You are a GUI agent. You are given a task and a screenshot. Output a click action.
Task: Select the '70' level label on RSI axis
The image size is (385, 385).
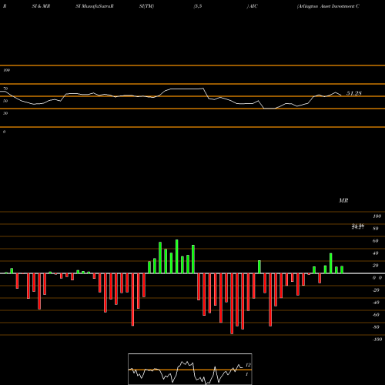[x=5, y=89]
